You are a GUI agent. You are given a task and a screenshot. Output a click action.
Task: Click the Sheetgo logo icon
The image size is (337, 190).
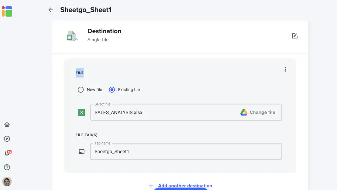coord(7,11)
